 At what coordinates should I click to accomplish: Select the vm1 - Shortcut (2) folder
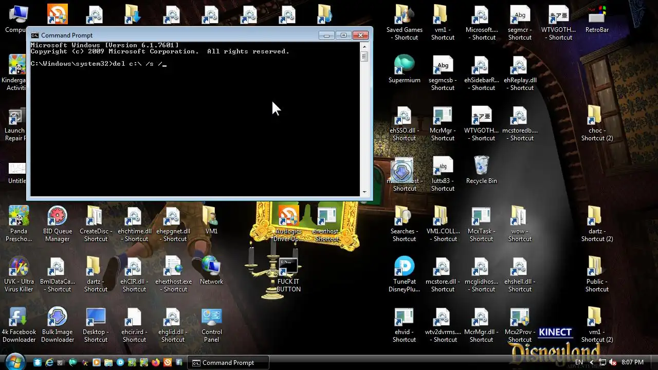coord(597,325)
